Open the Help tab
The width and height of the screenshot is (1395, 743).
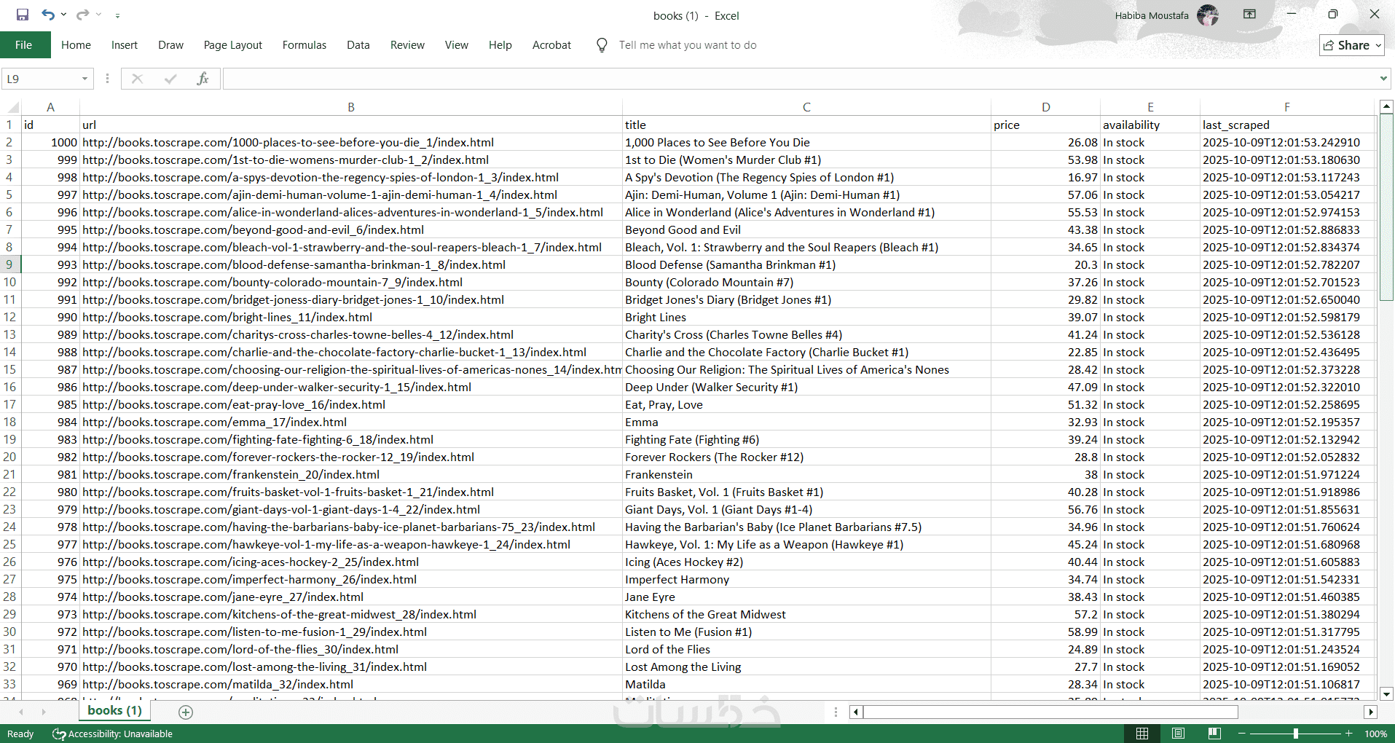(x=500, y=45)
